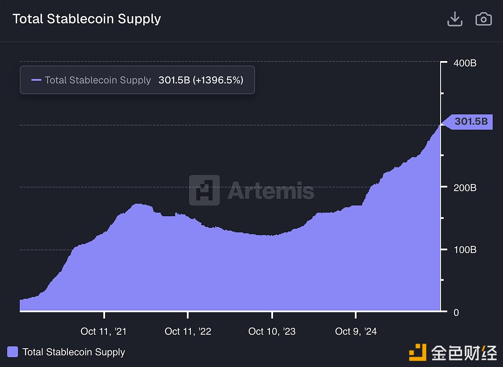Click the purple legend color swatch
The height and width of the screenshot is (367, 503).
click(13, 352)
